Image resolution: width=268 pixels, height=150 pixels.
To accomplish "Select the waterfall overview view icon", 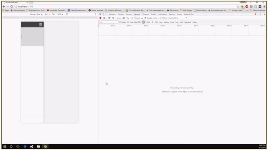I will tap(127, 18).
